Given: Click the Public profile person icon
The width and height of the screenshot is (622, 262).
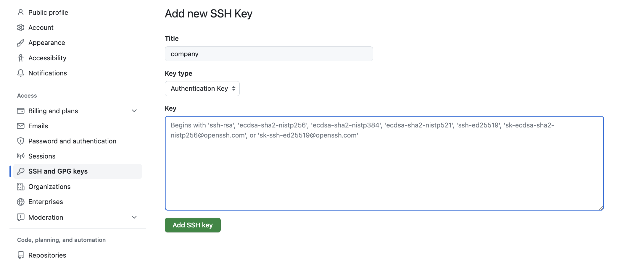Looking at the screenshot, I should (20, 12).
